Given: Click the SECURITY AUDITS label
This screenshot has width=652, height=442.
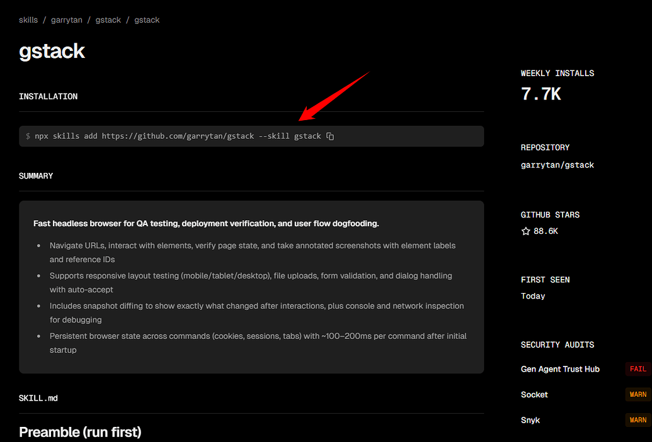Looking at the screenshot, I should point(558,345).
